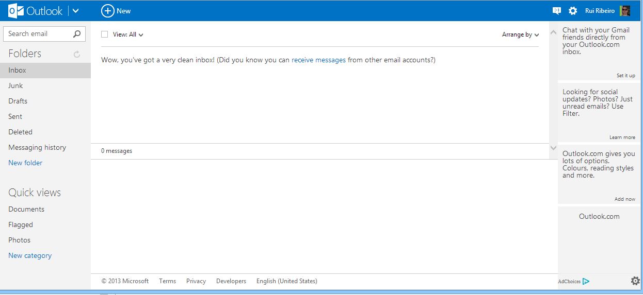The height and width of the screenshot is (295, 643).
Task: Open the Junk folder
Action: tap(15, 85)
